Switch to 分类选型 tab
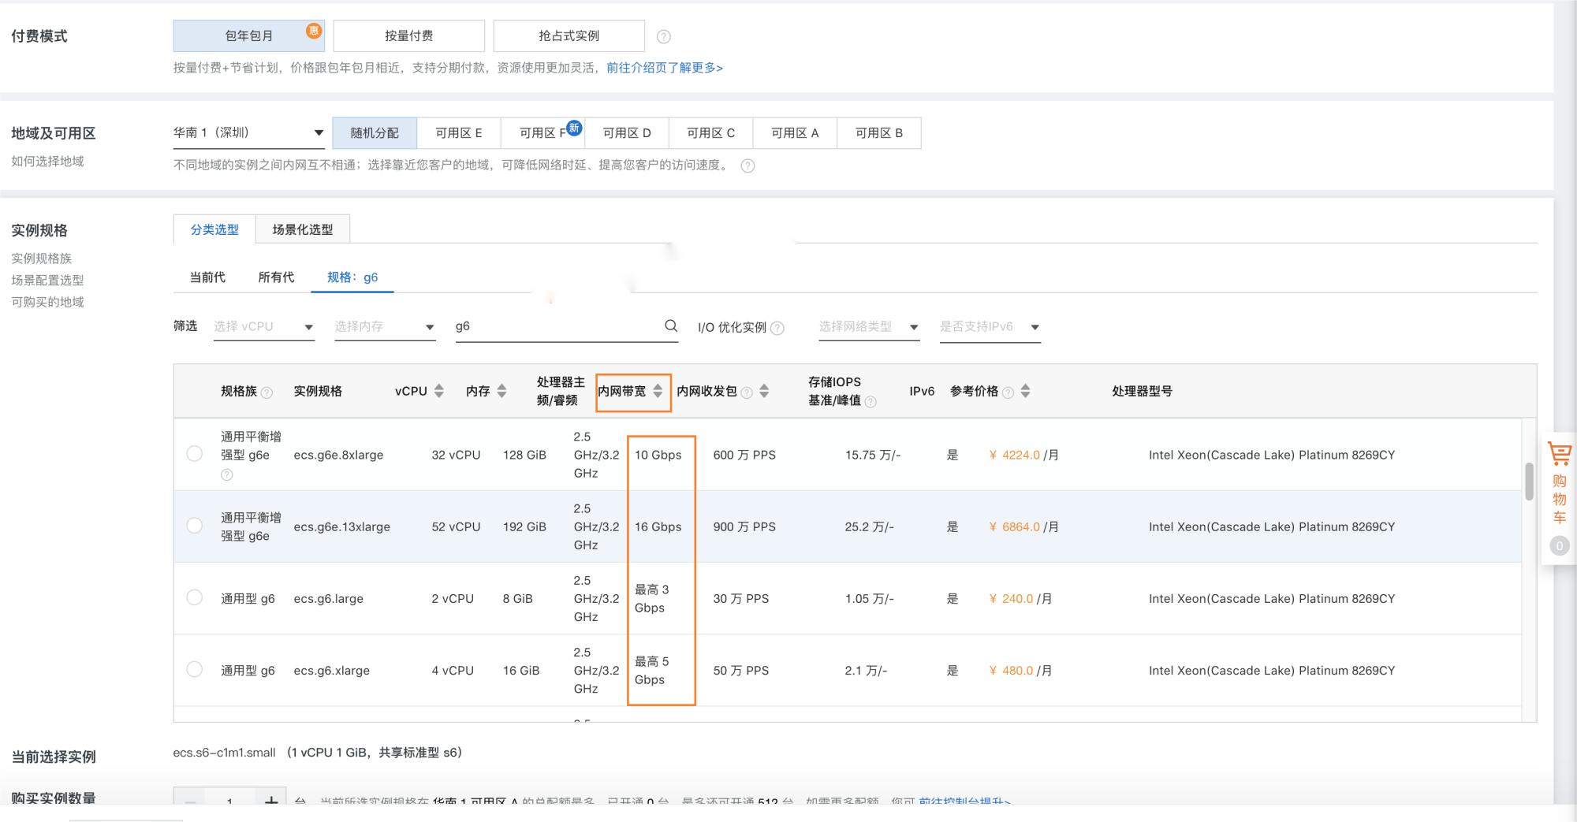 click(214, 229)
